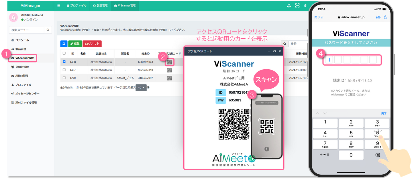This screenshot has height=183, width=416.
Task: Open the notification bell
Action: pyautogui.click(x=289, y=5)
